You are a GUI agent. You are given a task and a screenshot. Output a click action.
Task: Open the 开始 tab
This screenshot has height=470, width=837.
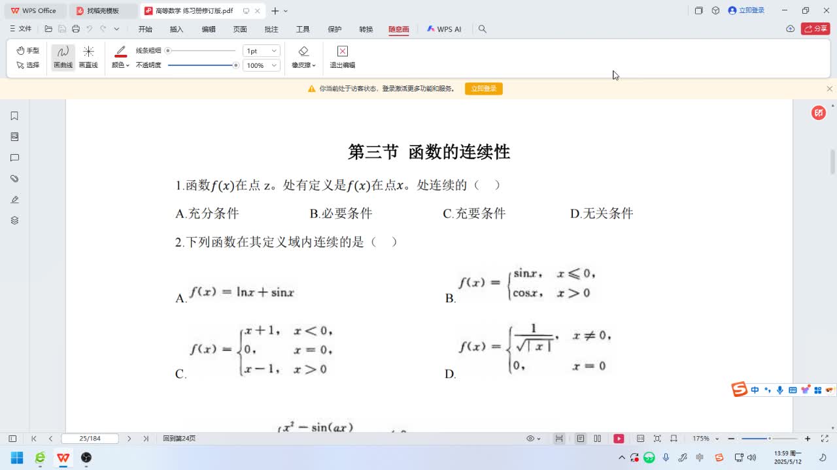pos(145,29)
